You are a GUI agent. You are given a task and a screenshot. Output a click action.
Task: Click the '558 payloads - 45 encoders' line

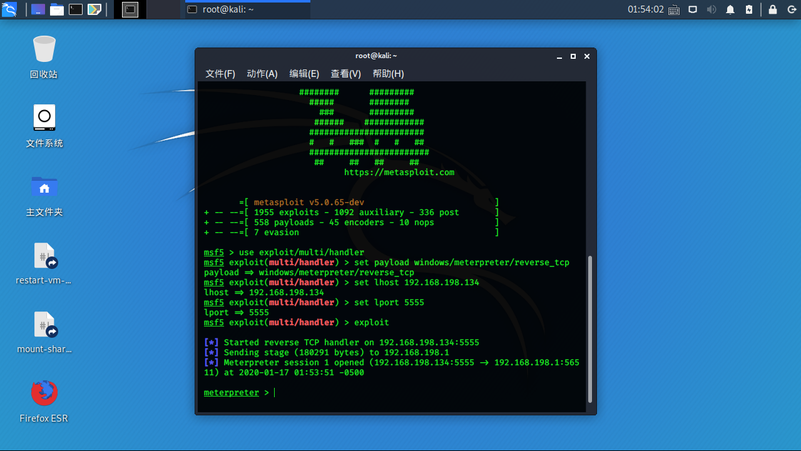coord(352,222)
